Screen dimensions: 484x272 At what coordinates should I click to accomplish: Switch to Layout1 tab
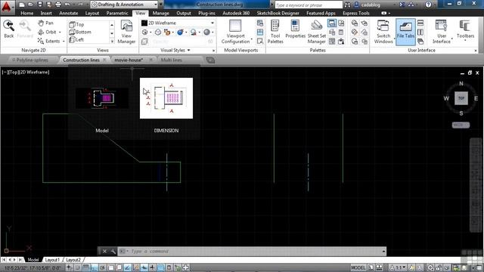[x=52, y=260]
